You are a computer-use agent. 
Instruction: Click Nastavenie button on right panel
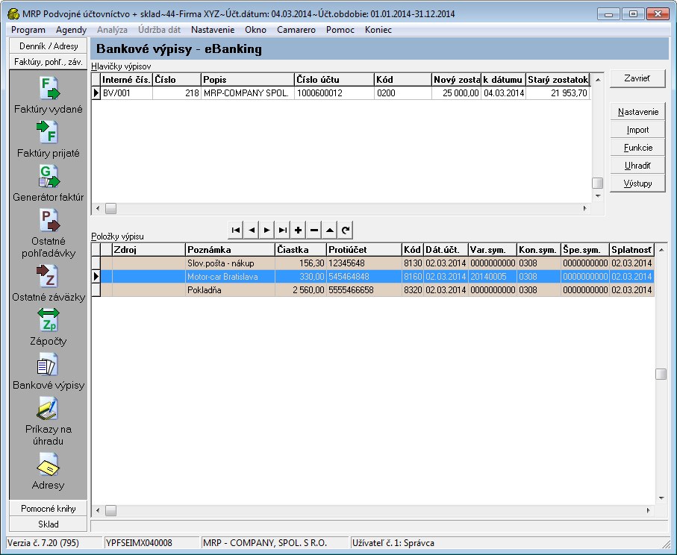pos(637,112)
